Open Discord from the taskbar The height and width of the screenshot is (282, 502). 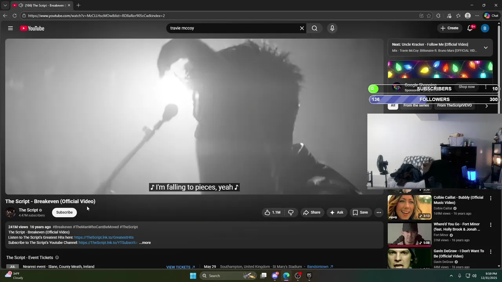click(275, 276)
